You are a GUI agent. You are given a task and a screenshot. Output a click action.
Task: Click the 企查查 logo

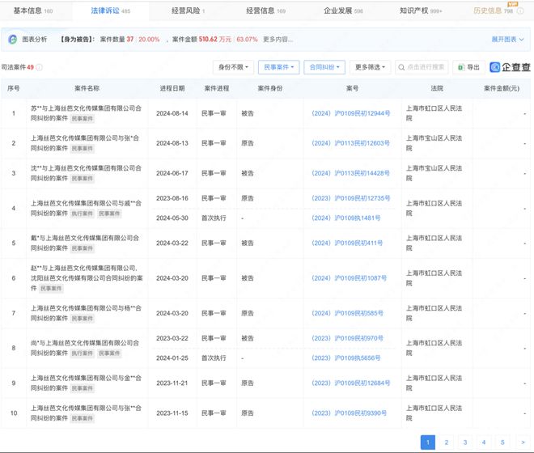point(510,67)
